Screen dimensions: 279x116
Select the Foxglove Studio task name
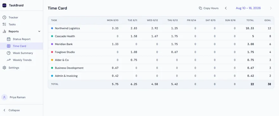pyautogui.click(x=65, y=52)
